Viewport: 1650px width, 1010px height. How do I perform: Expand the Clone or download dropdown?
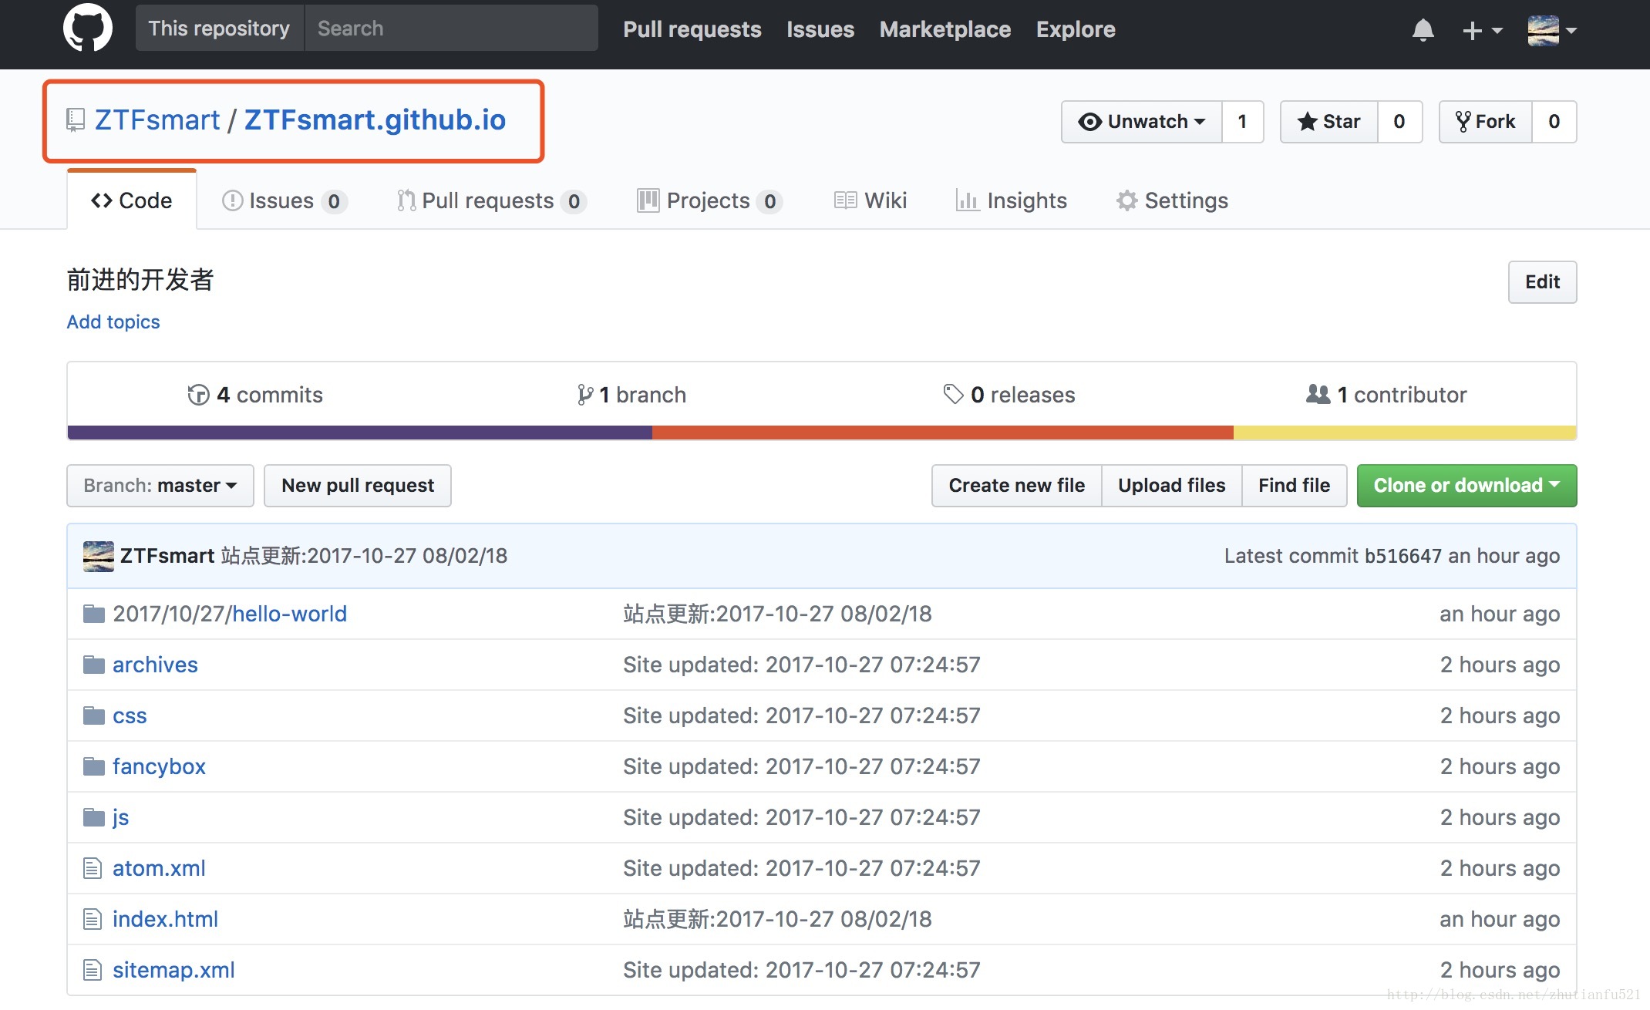coord(1466,486)
